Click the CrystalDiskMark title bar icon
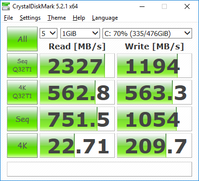Screen dimensions: 199x181 pos(6,6)
